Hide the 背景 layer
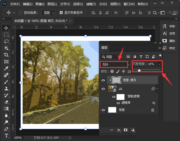Viewport: 180px width, 141px height. click(x=103, y=110)
